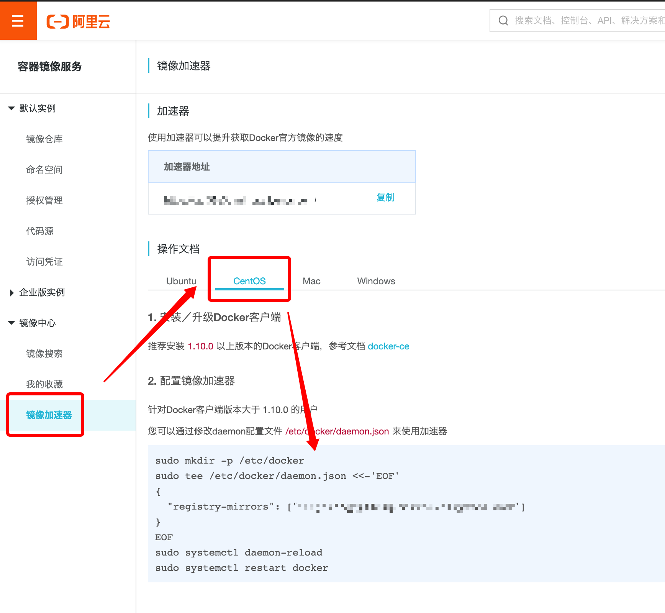Click the "registry-mirrors" line in code
This screenshot has height=613, width=665.
(x=346, y=506)
